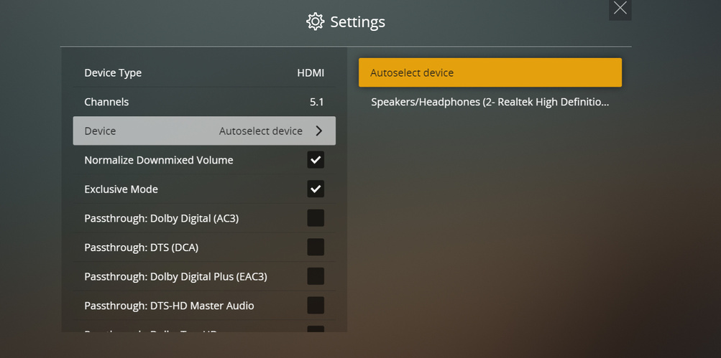This screenshot has height=358, width=721.
Task: Click the Exclusive Mode label
Action: (121, 189)
